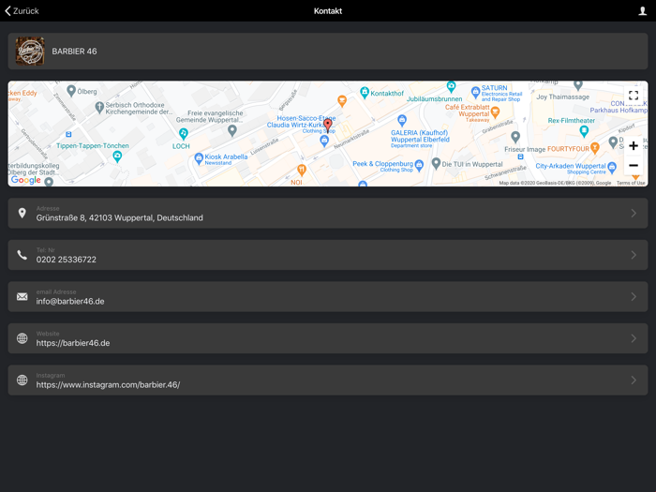Open the user profile icon
656x492 pixels.
click(642, 11)
